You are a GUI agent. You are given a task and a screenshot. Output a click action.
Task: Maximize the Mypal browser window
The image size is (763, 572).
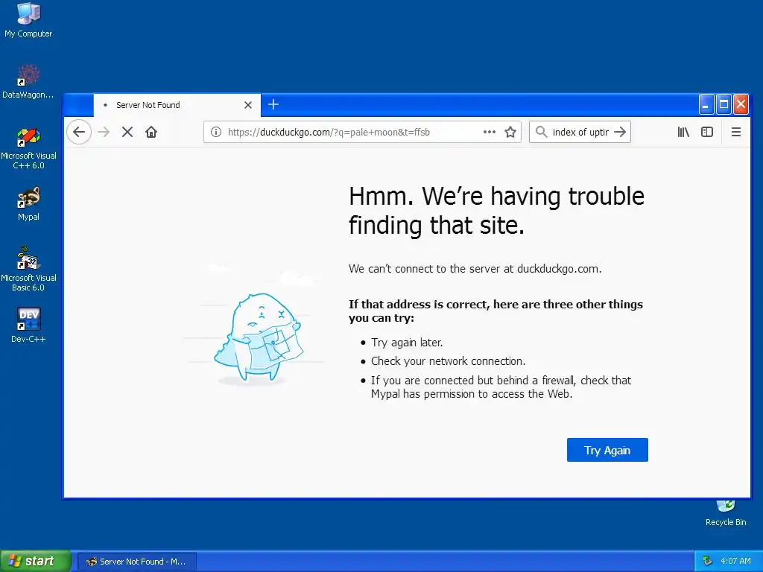(724, 104)
